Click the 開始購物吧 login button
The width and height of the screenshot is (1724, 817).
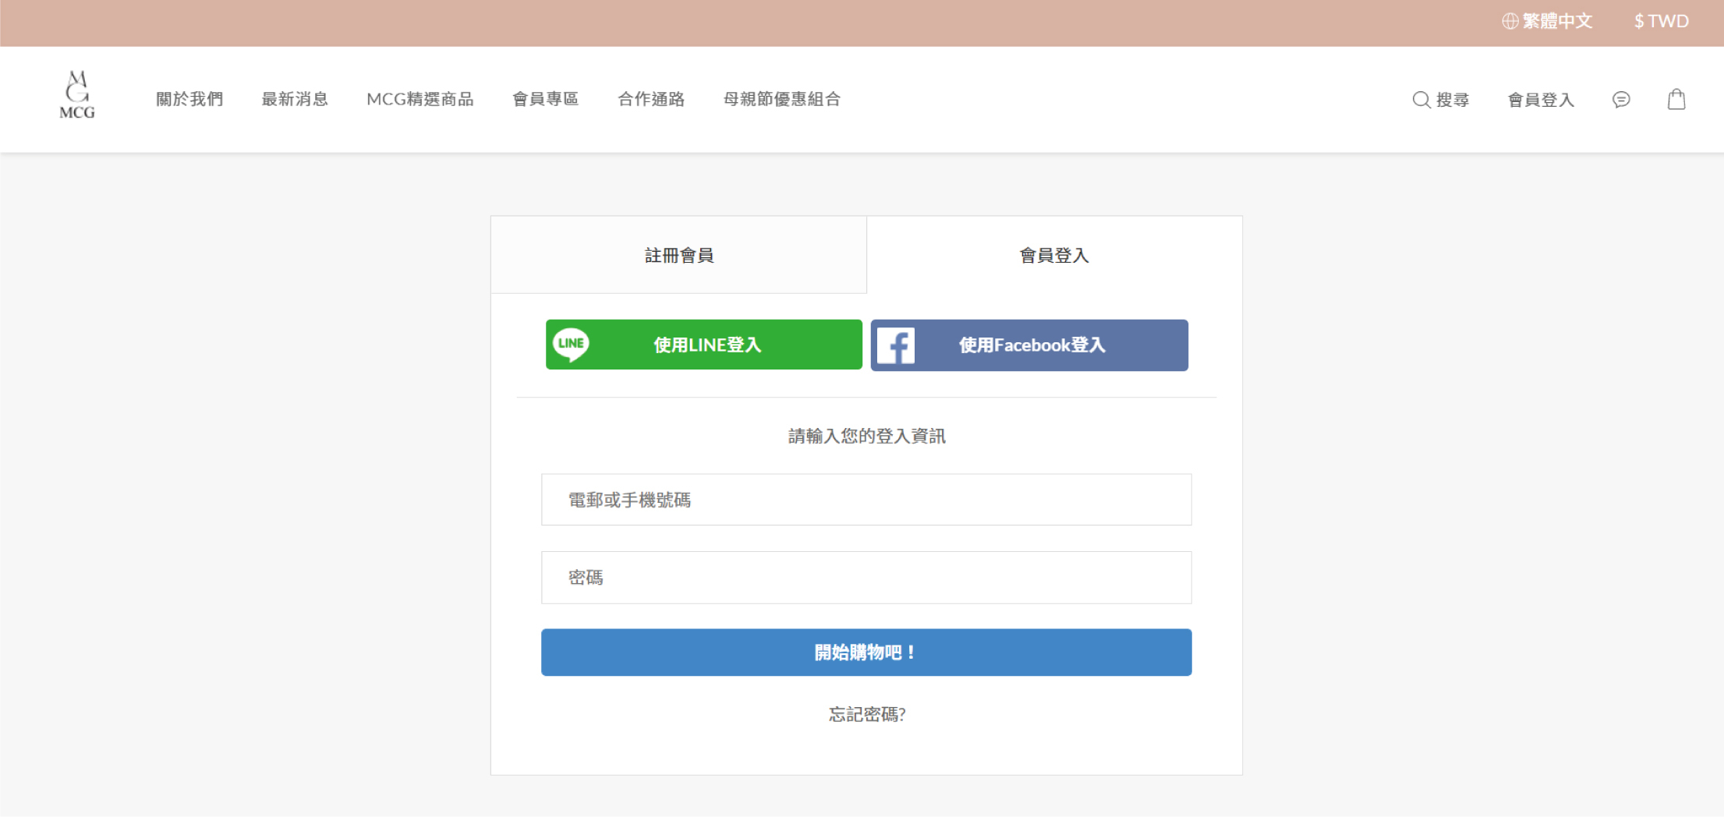(866, 653)
